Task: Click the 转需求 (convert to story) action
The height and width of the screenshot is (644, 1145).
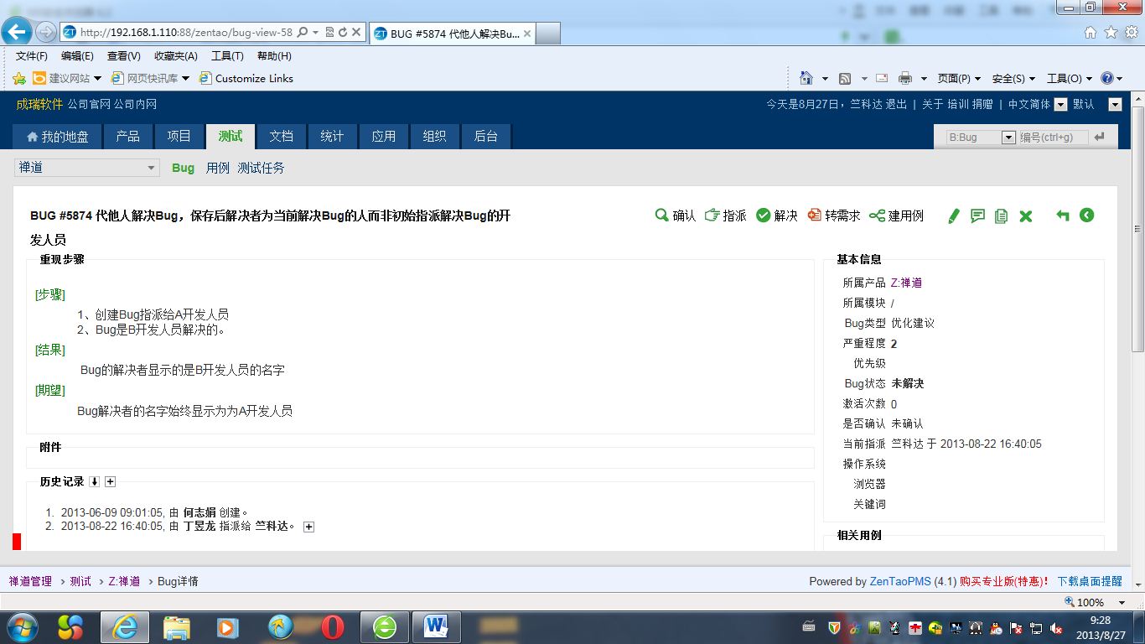Action: (834, 216)
